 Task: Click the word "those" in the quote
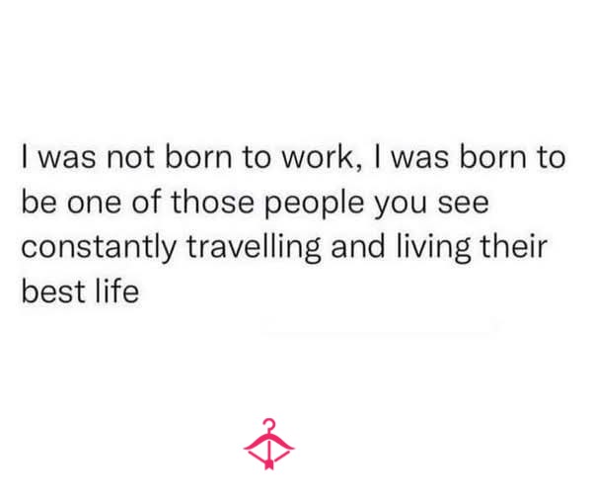point(212,202)
